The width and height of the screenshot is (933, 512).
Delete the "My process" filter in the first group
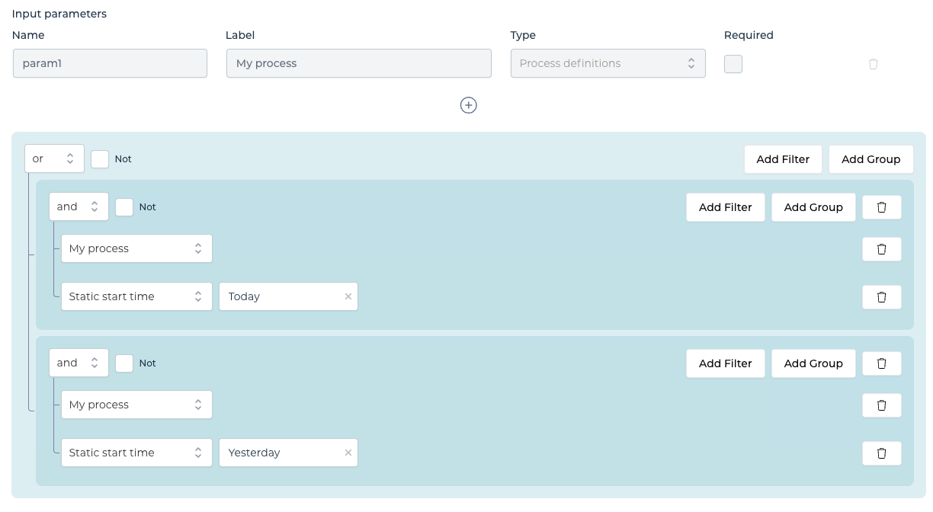coord(881,248)
